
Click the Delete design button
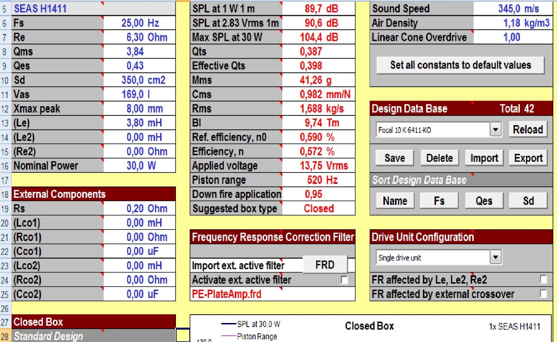(x=439, y=158)
